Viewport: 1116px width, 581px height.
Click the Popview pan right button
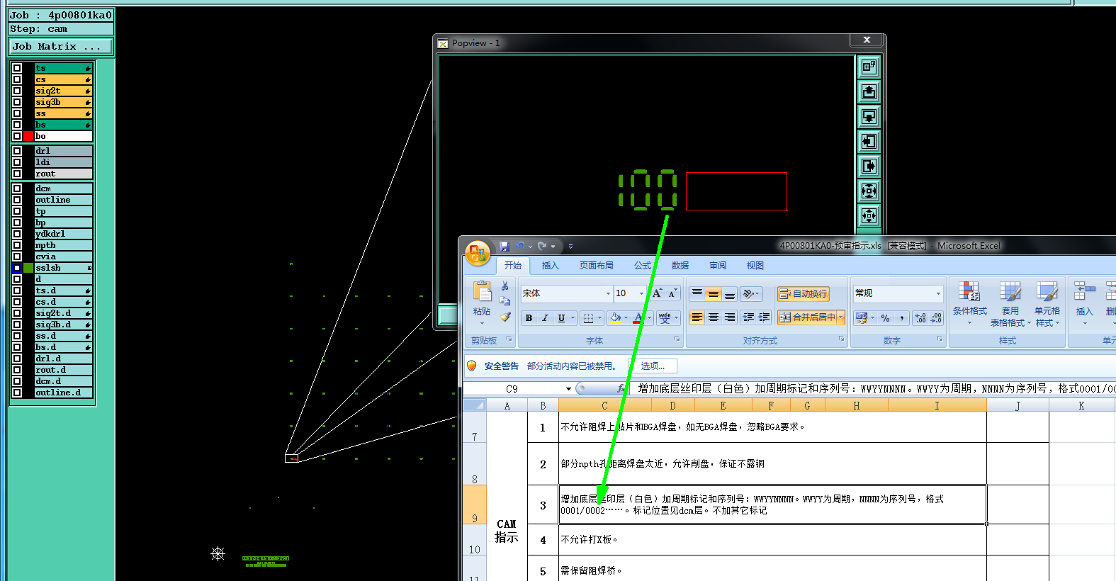click(x=869, y=166)
